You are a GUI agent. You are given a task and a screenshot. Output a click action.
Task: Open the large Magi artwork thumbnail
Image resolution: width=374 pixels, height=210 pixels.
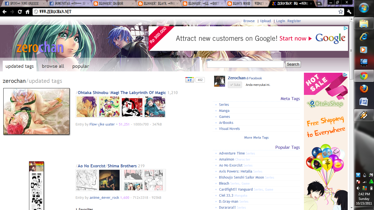pyautogui.click(x=36, y=111)
